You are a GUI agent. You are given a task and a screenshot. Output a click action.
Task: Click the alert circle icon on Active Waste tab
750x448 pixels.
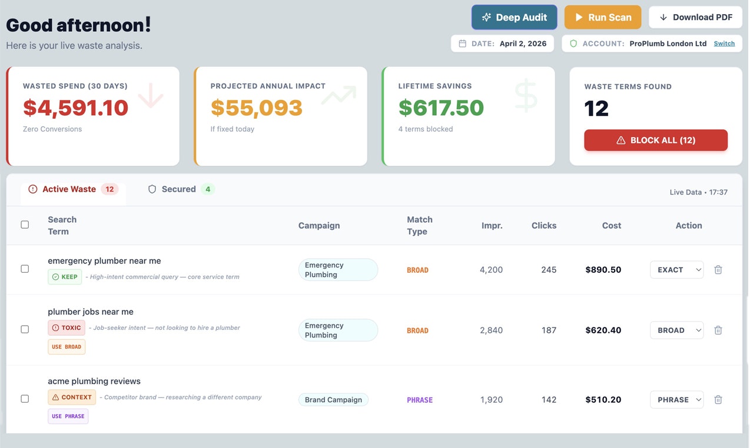pos(33,189)
